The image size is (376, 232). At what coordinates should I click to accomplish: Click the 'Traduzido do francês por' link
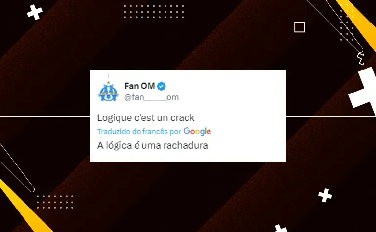click(139, 132)
